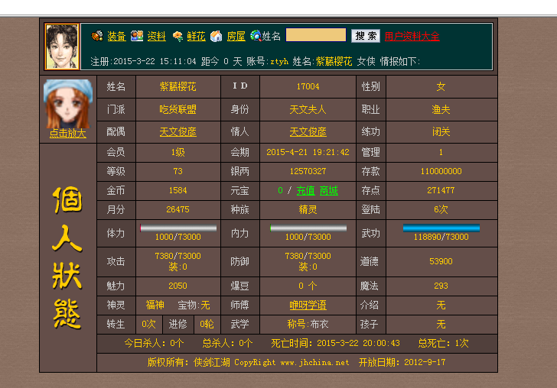Click the 金币 value 1584
Viewport: 557px width, 388px height.
tap(178, 190)
